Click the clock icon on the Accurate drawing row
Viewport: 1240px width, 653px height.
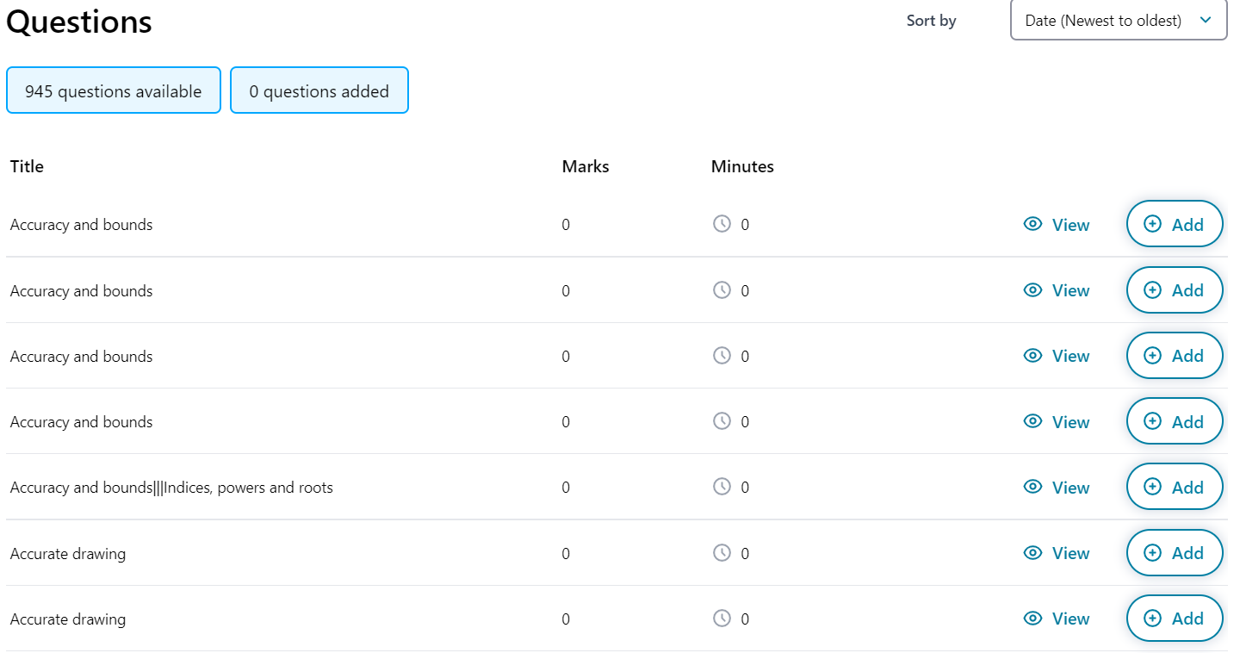[722, 552]
